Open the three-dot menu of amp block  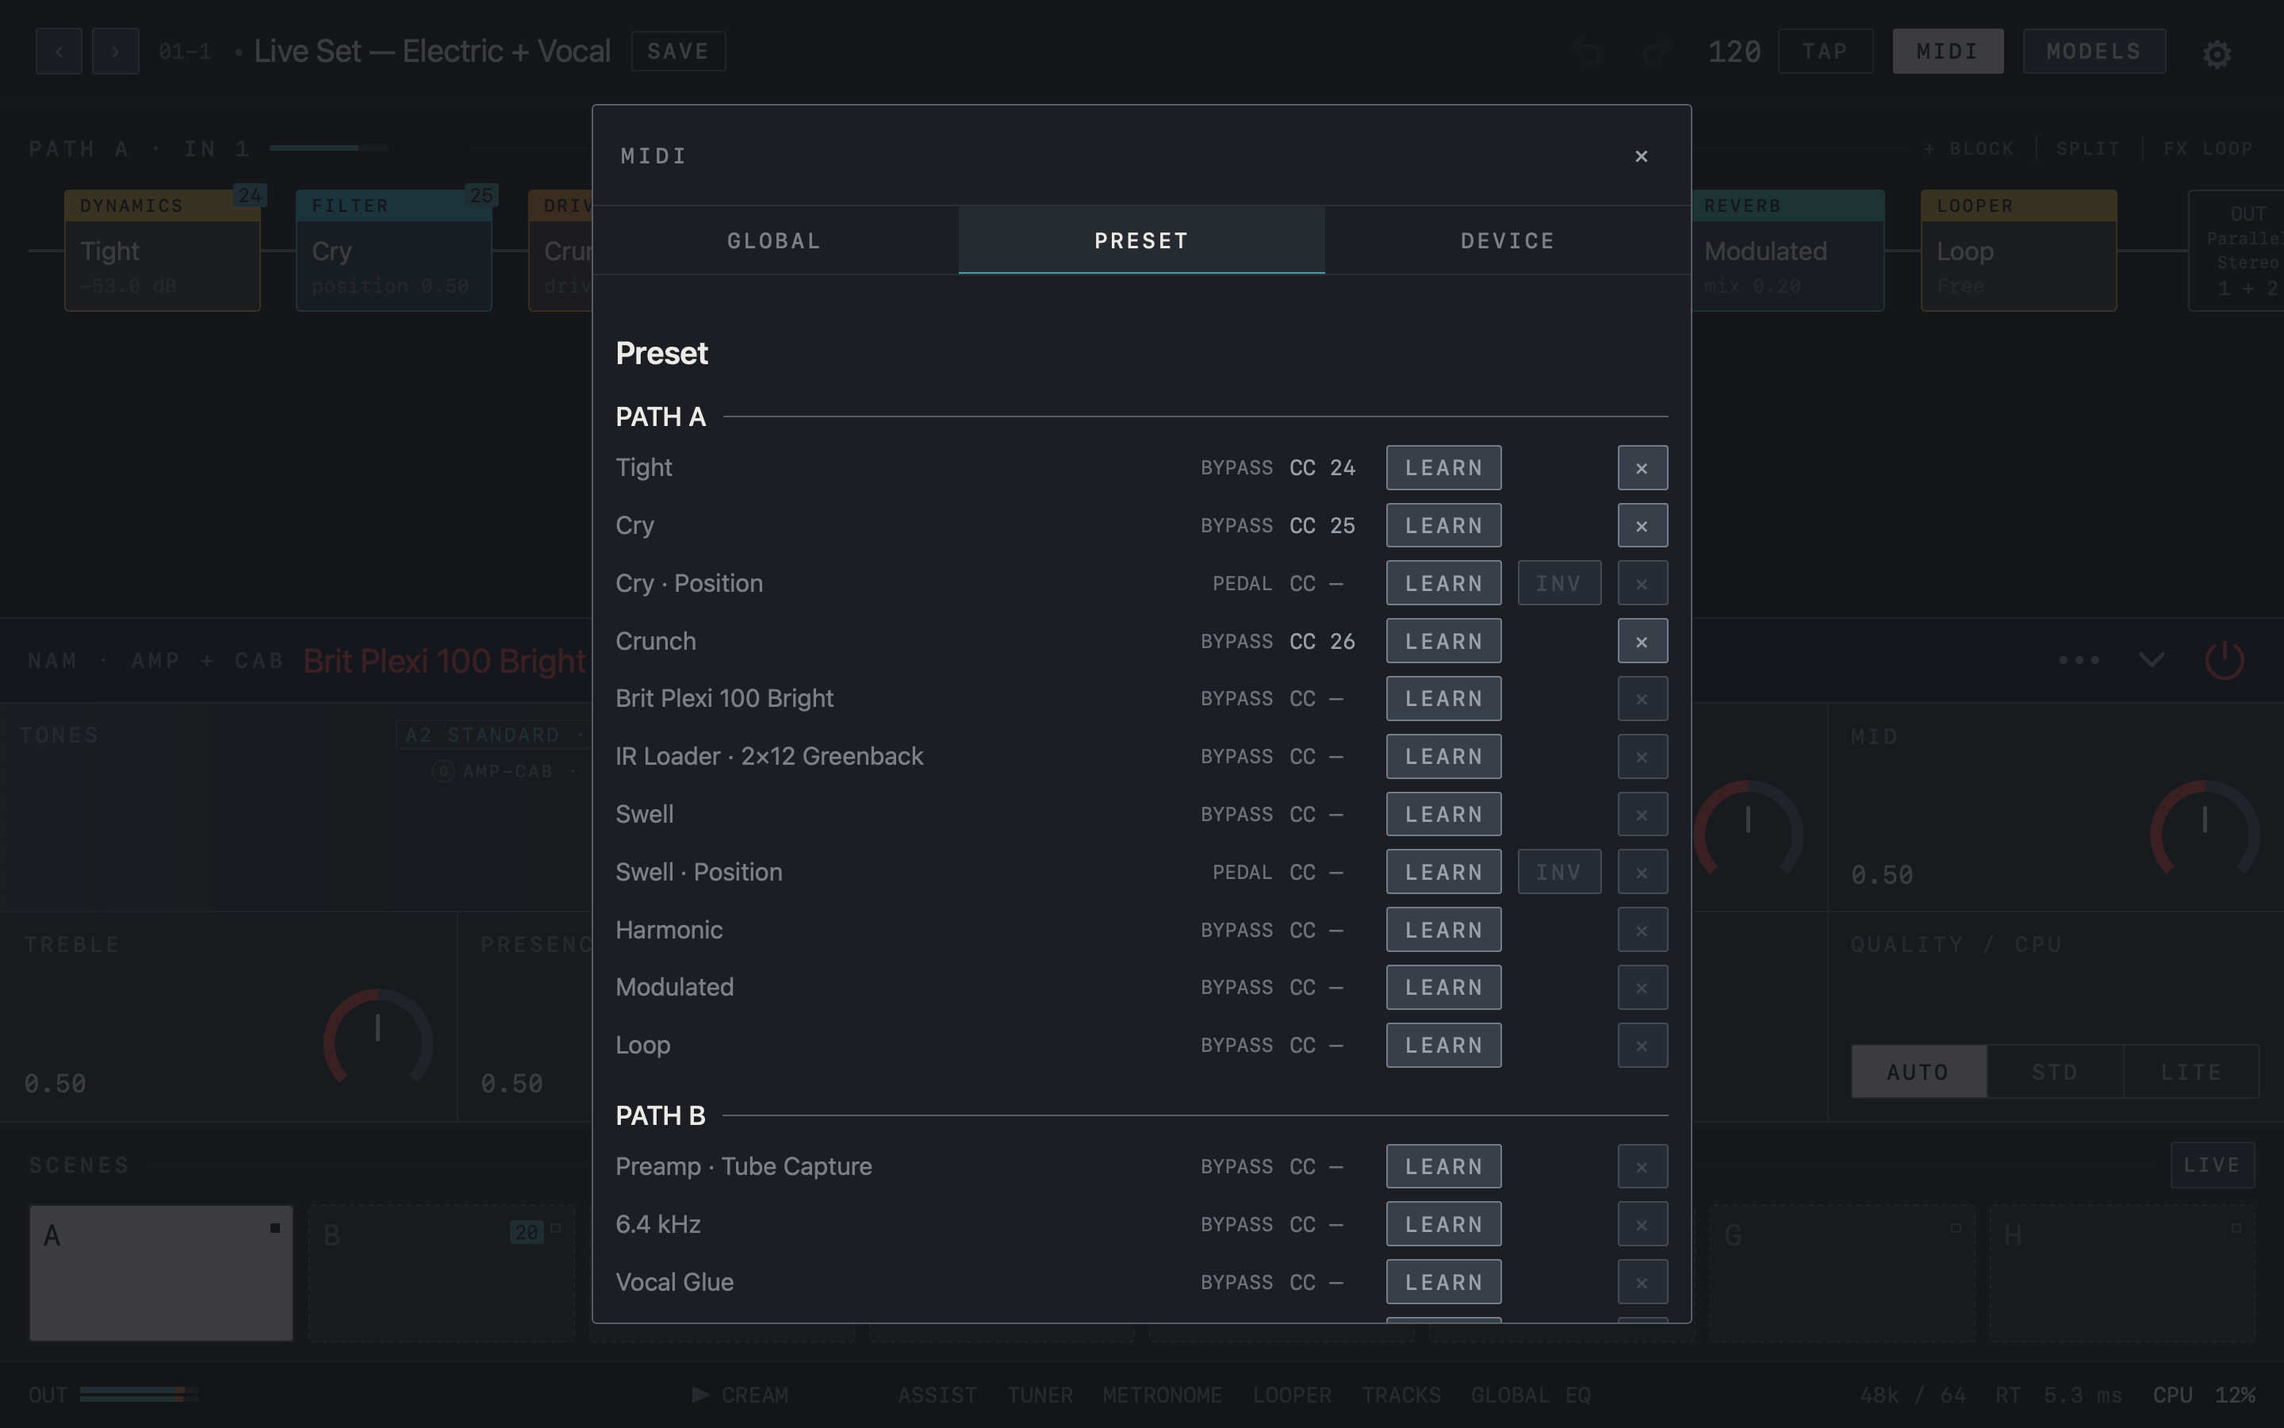click(x=2079, y=659)
